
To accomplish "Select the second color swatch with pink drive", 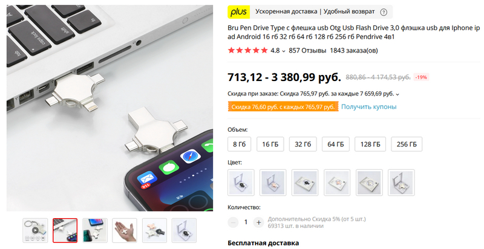I will (273, 183).
